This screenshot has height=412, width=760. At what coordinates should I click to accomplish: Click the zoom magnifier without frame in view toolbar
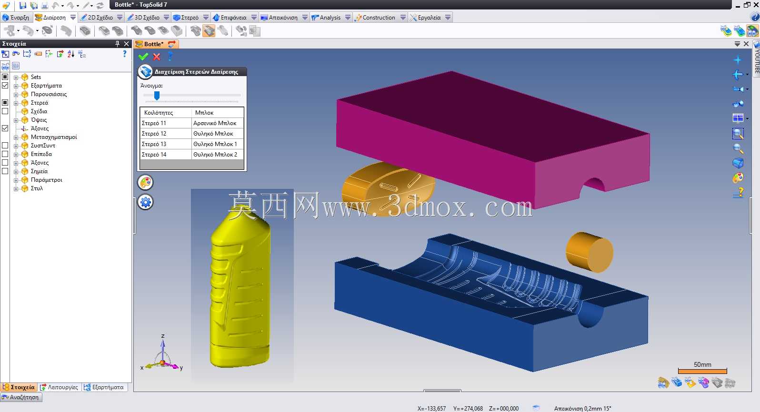click(738, 148)
